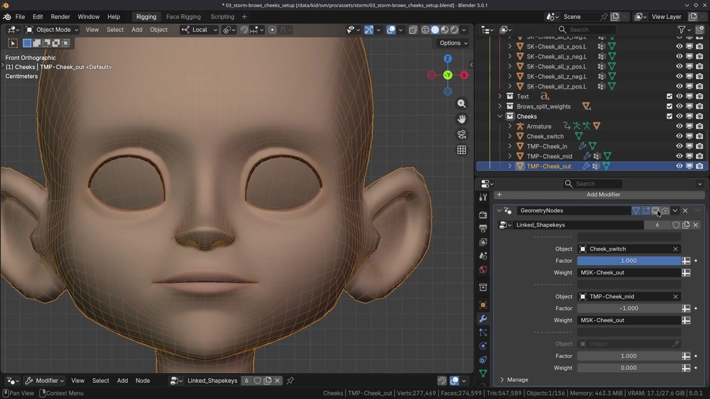
Task: Hide TMP-Cheek_mid via its eye icon
Action: coord(679,156)
